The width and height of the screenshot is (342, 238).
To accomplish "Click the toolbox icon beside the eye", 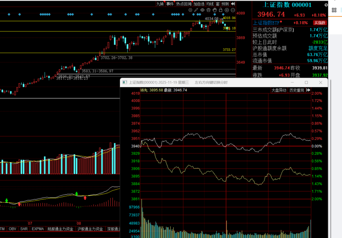I will click(208, 10).
